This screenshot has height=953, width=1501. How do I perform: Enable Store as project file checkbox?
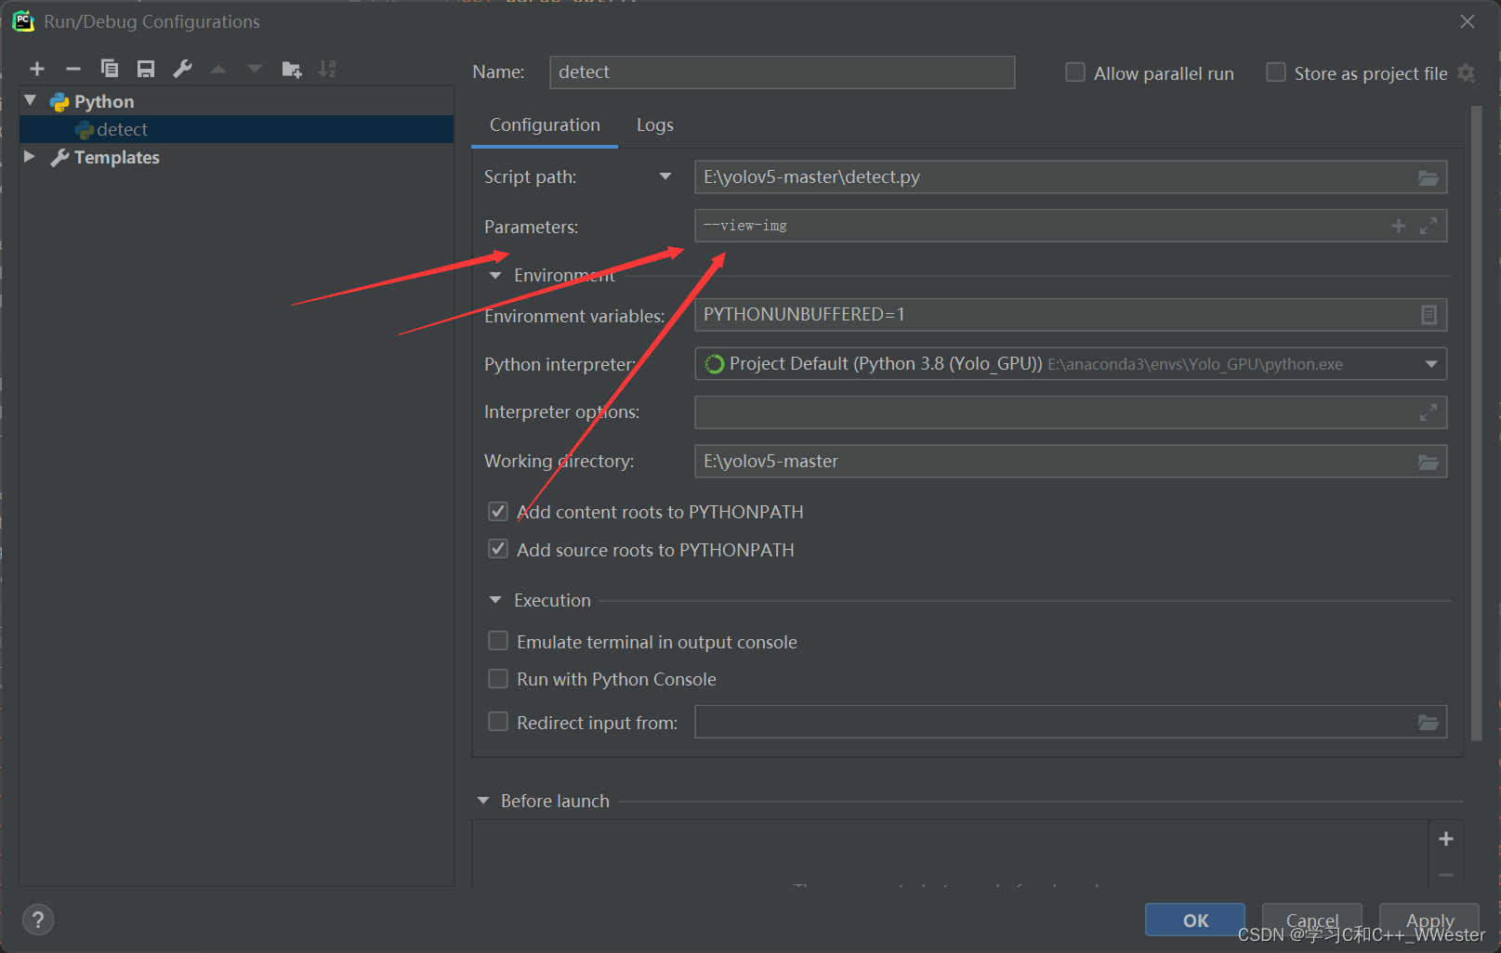pos(1276,72)
